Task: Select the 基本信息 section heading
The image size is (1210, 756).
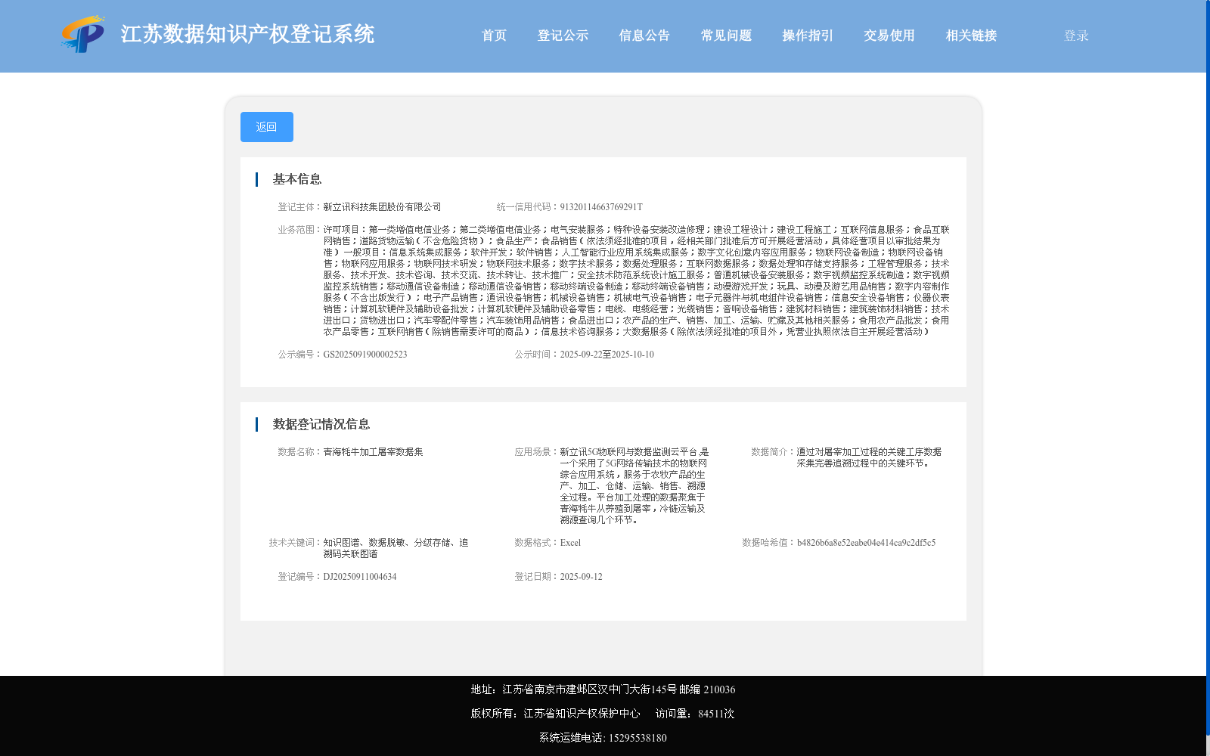Action: [x=297, y=179]
